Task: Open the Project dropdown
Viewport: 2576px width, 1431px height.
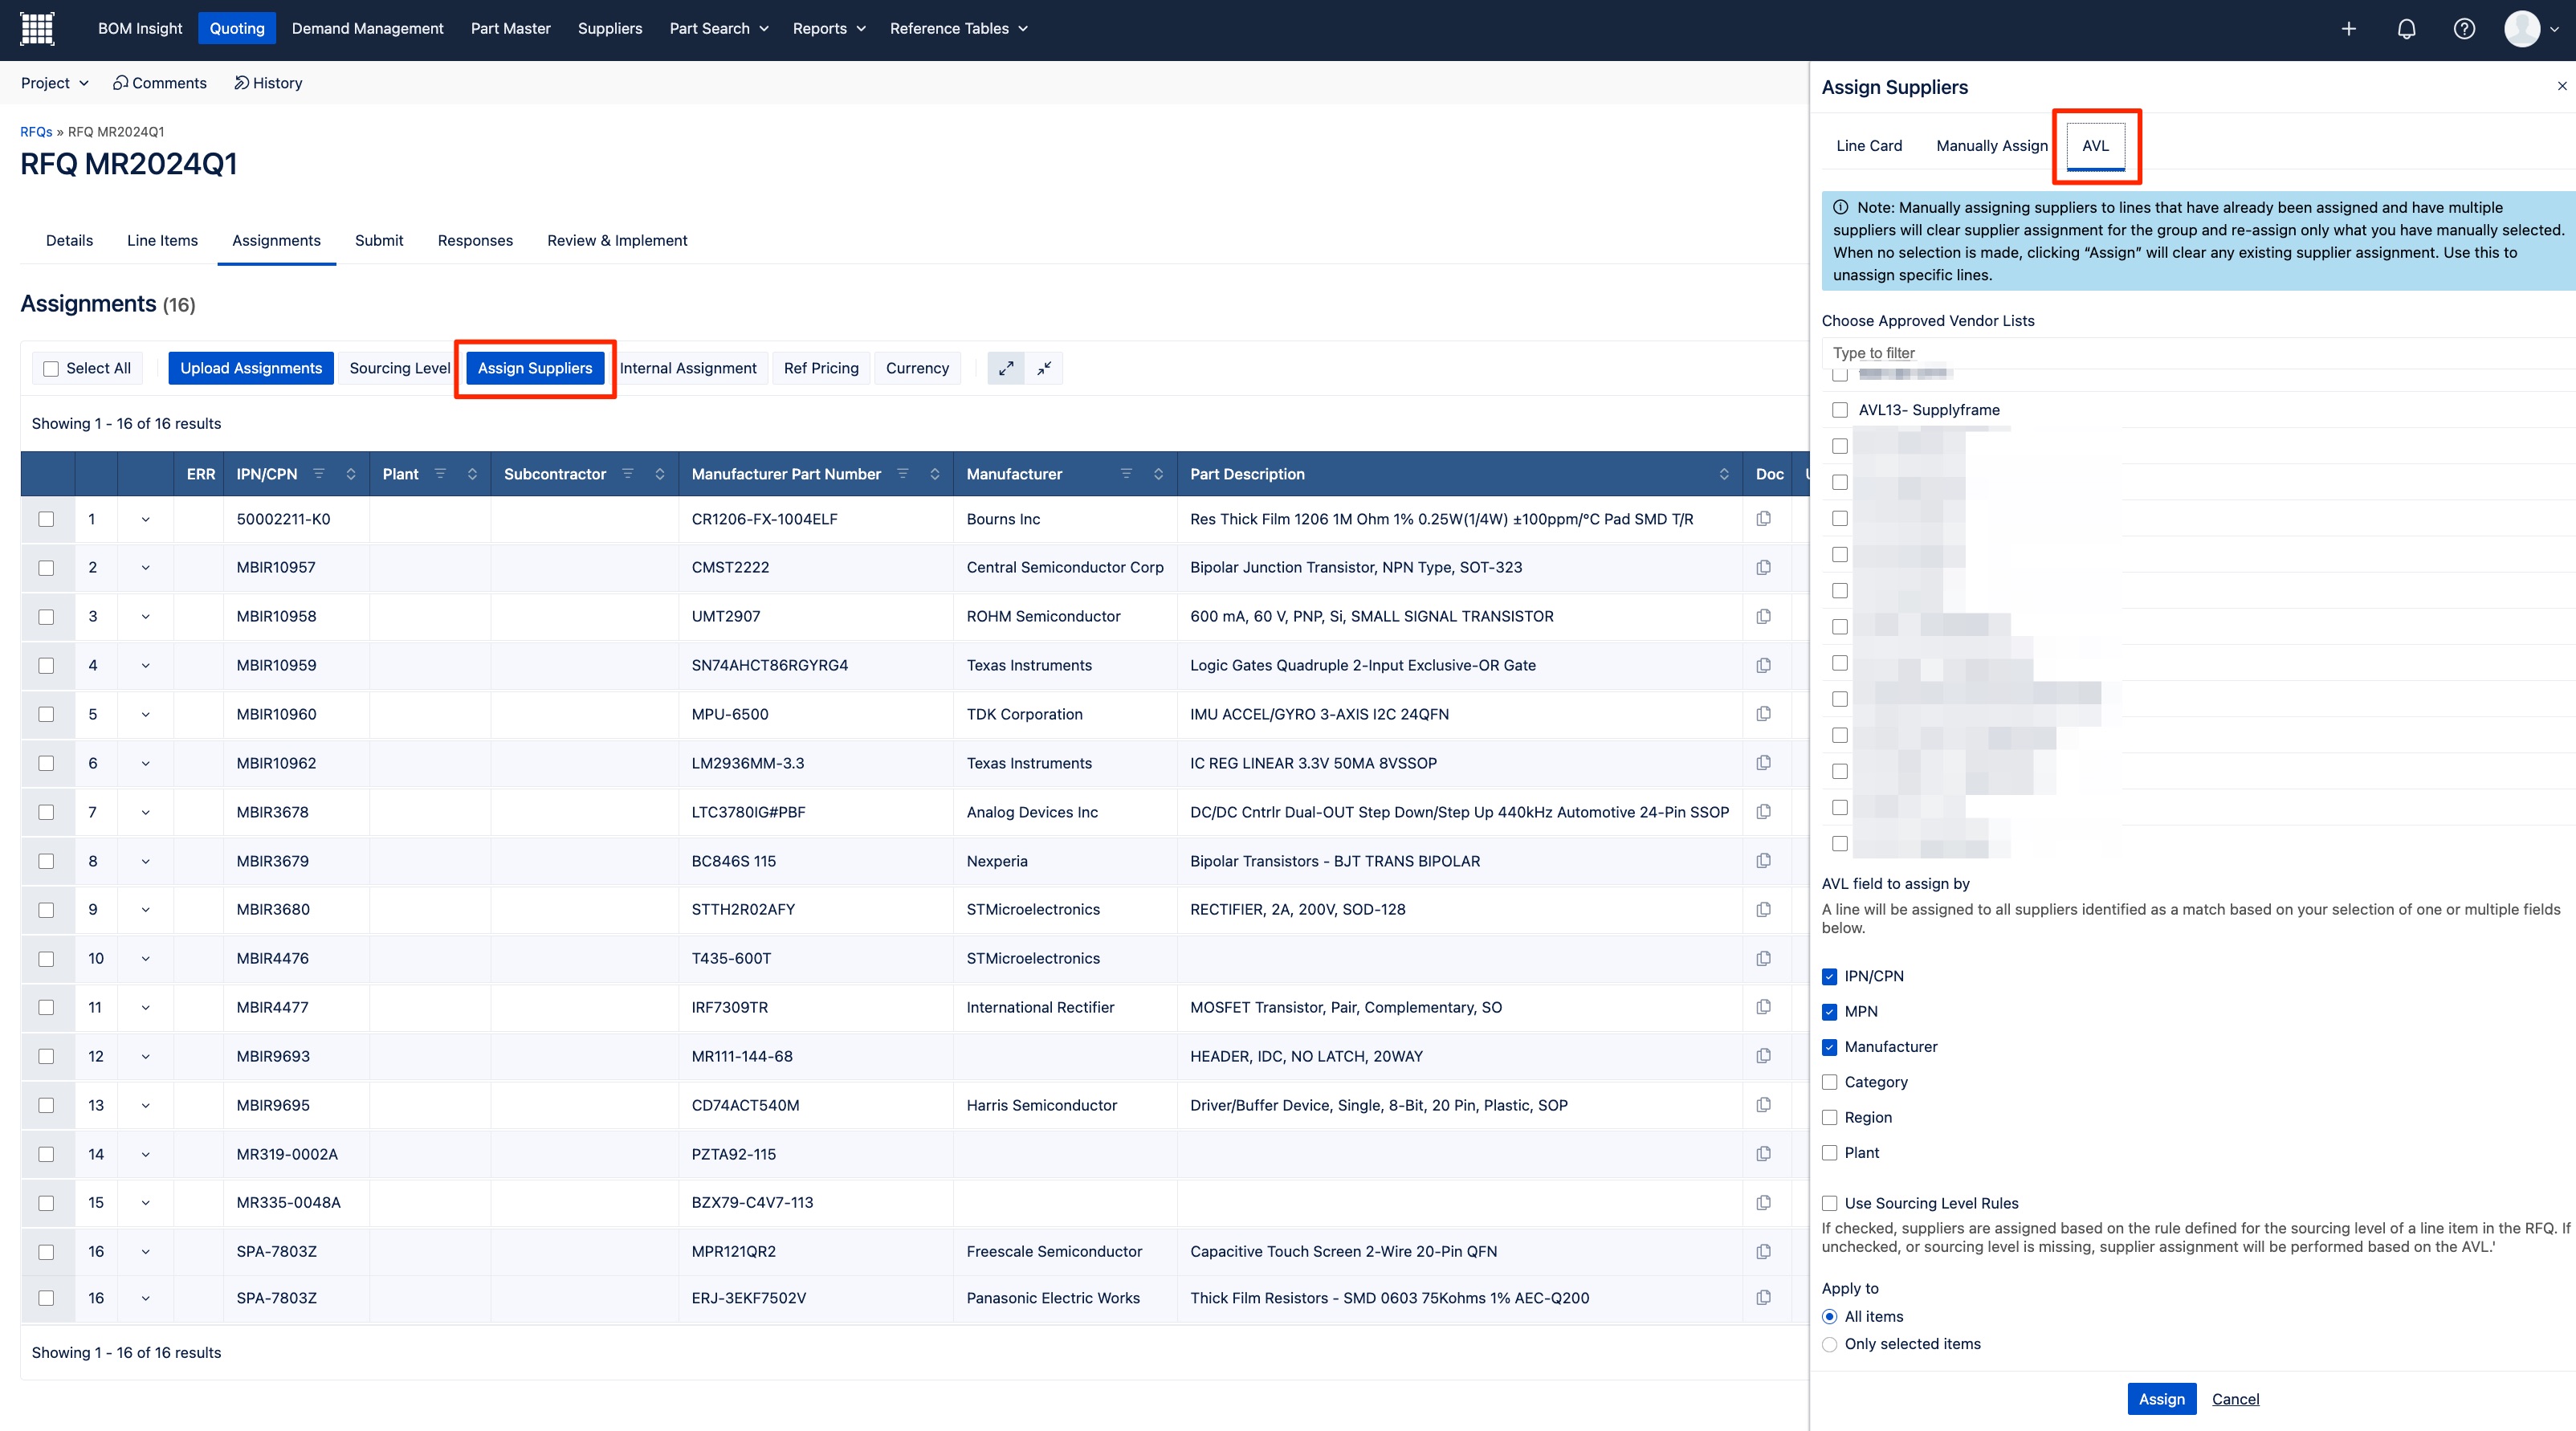Action: 55,83
